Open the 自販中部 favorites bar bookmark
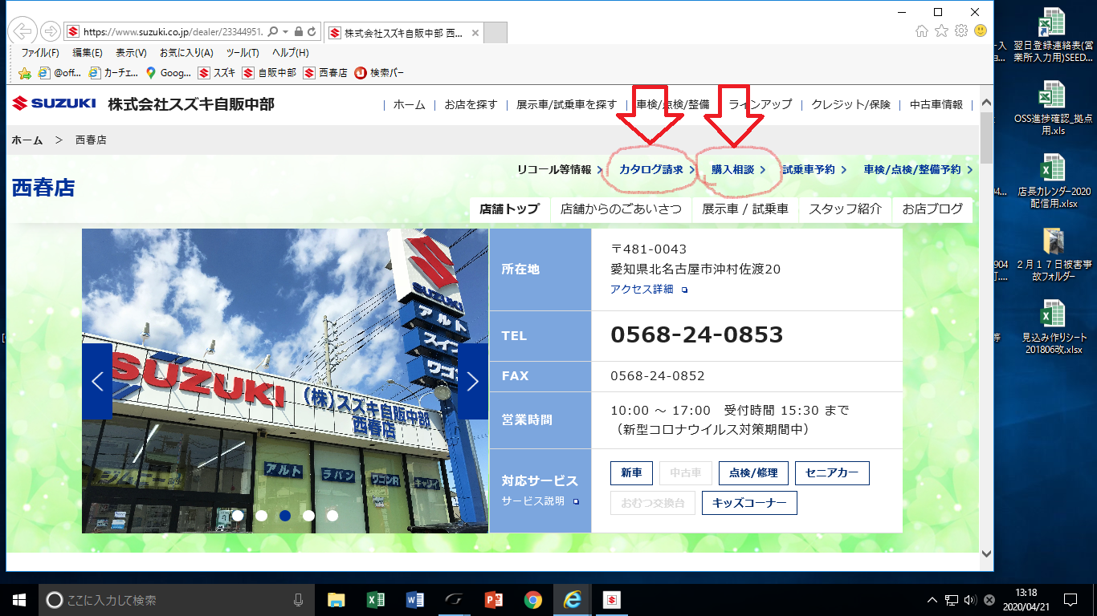 (269, 73)
